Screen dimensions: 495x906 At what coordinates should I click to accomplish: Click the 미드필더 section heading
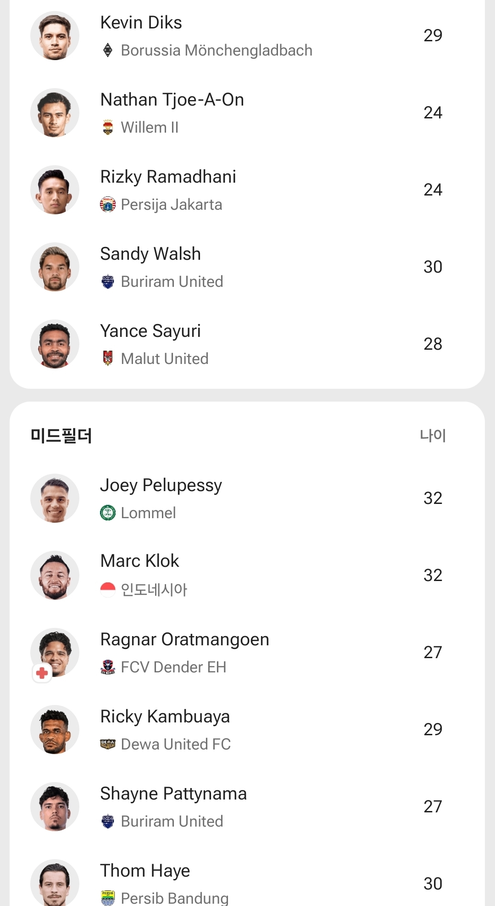(61, 435)
